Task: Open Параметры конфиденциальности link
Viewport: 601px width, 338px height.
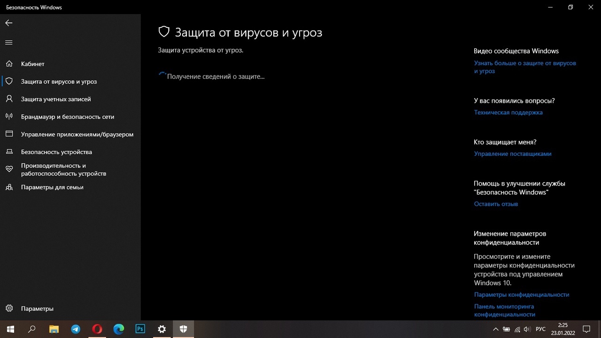Action: [522, 294]
